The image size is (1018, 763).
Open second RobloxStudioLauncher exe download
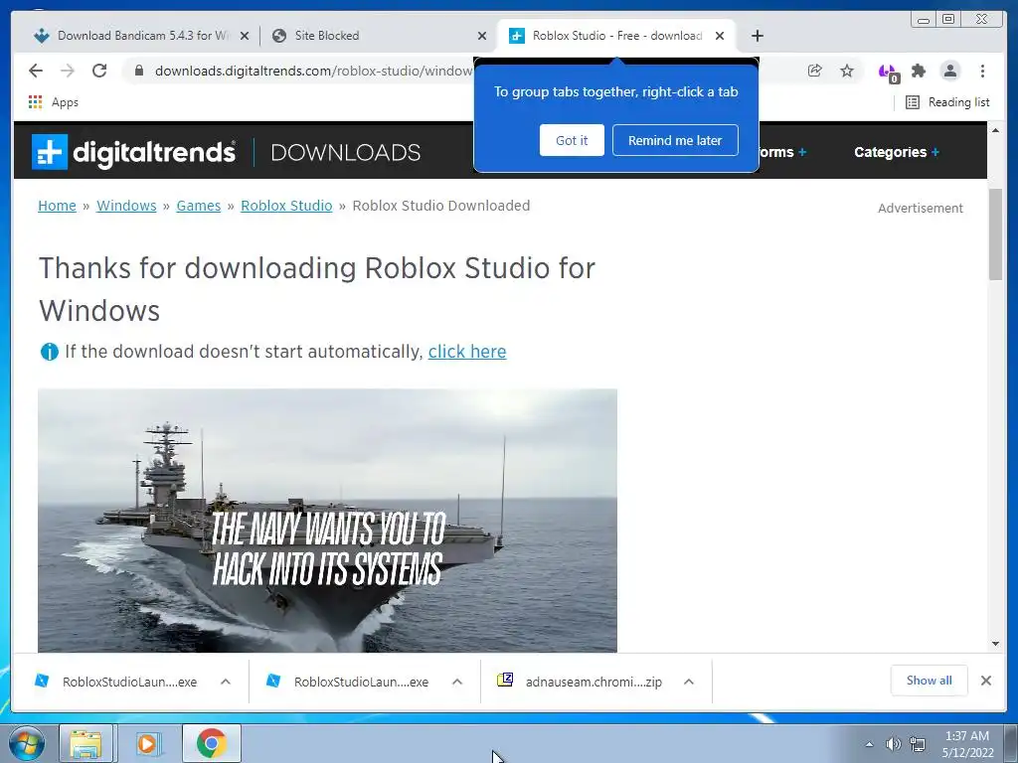[x=349, y=682]
